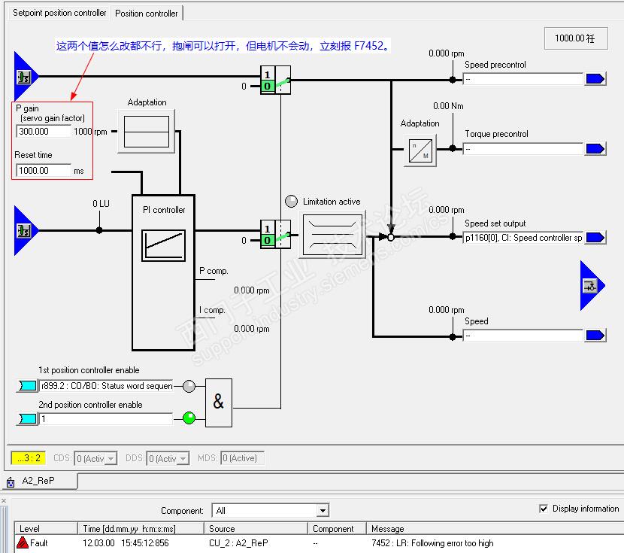
Task: Open Speed blue connector button
Action: pos(595,336)
